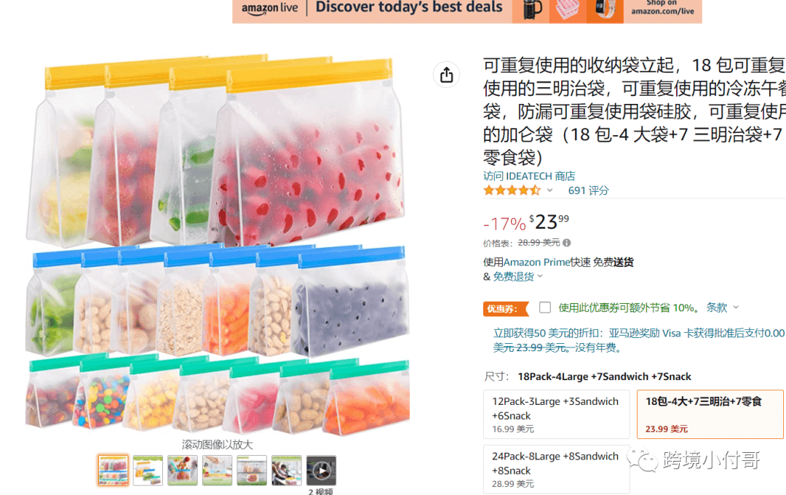
Task: Select the 12Pack-3Large +3Sandwich +6Snack option
Action: (557, 414)
